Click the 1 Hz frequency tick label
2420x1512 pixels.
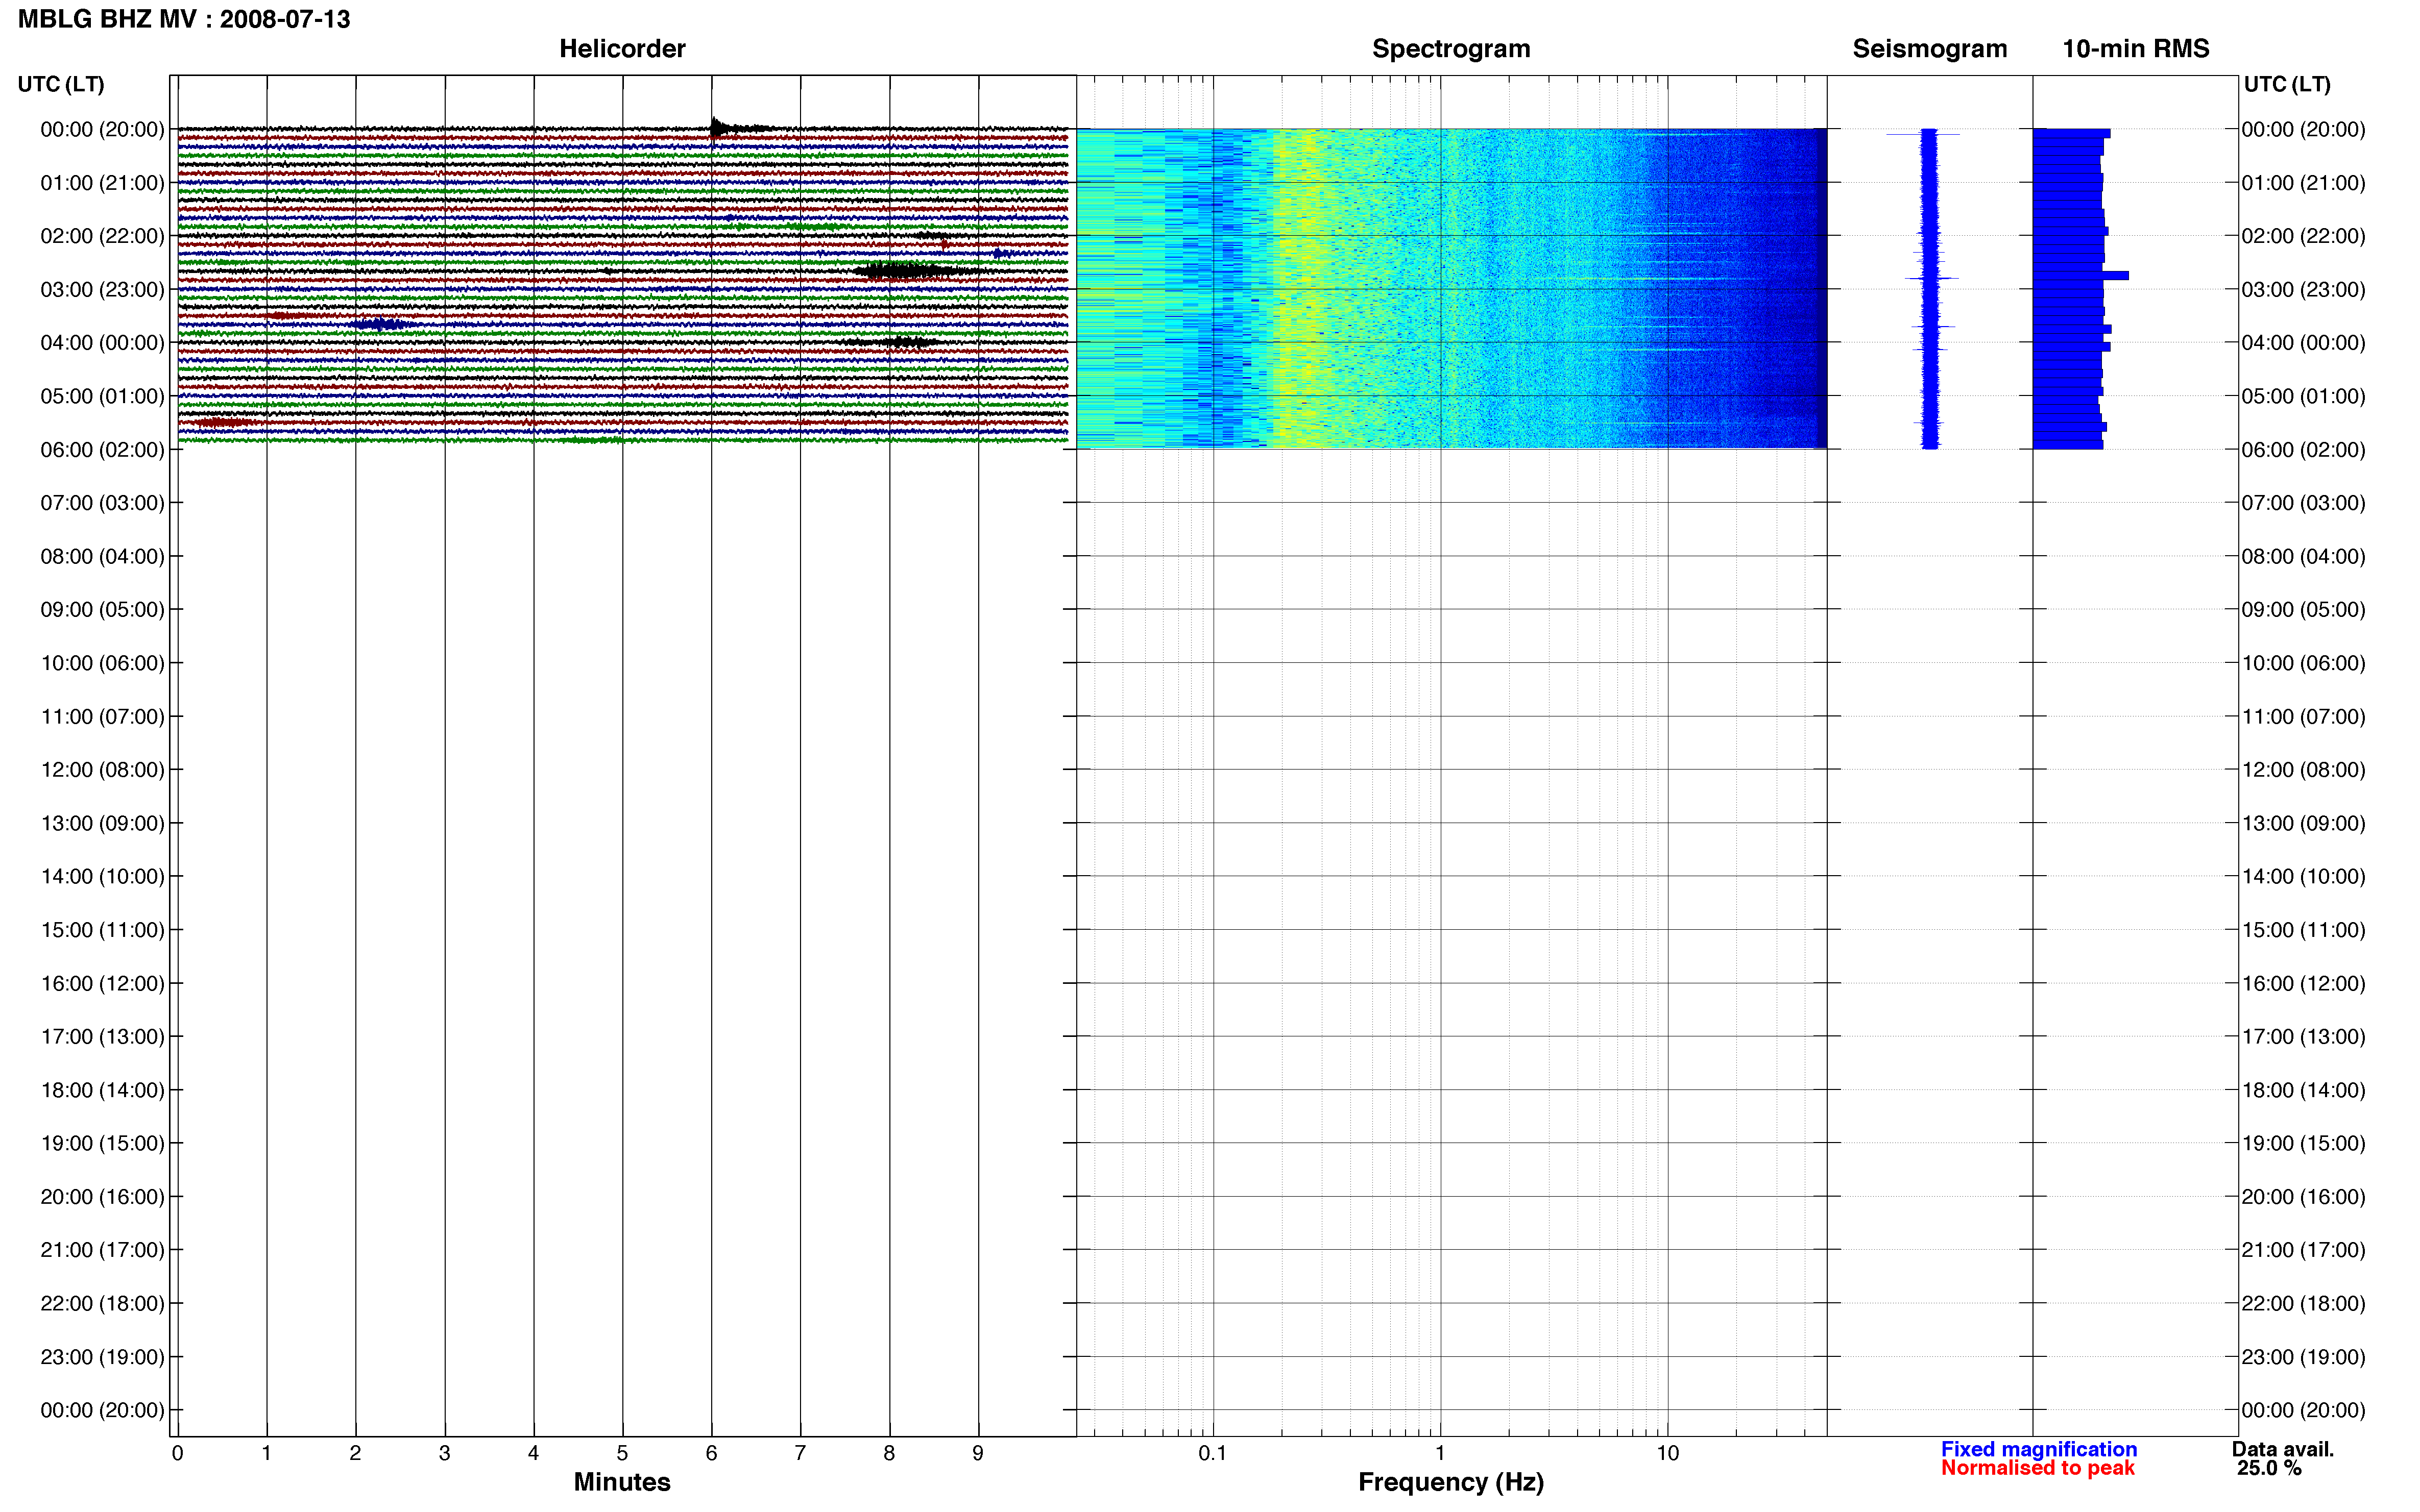pyautogui.click(x=1440, y=1453)
